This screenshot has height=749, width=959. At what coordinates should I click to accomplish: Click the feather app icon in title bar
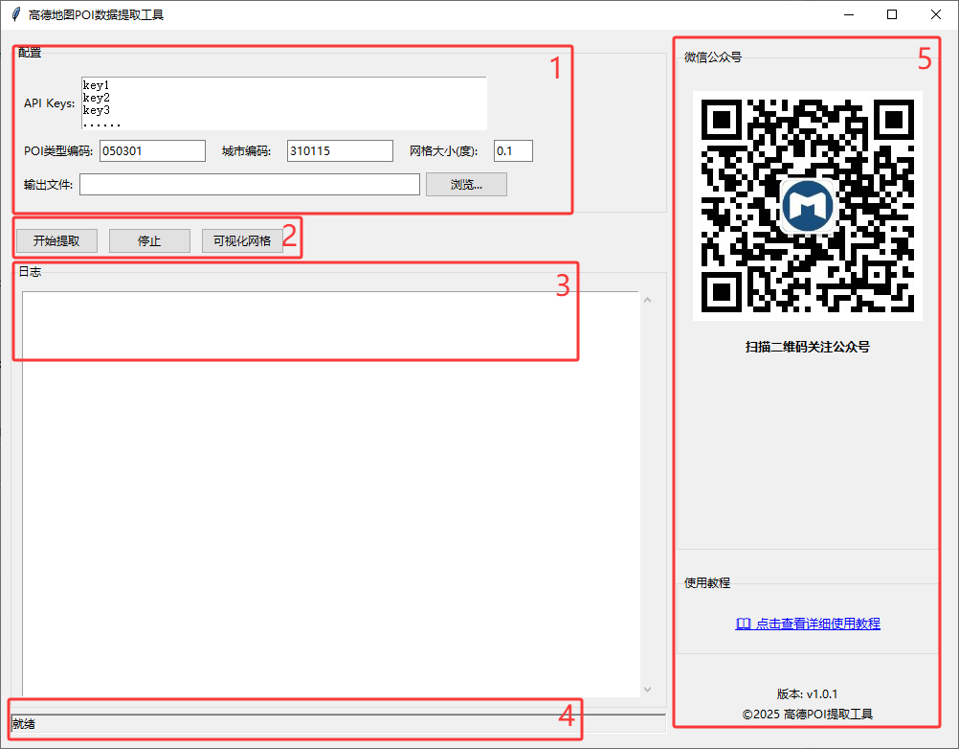tap(15, 14)
